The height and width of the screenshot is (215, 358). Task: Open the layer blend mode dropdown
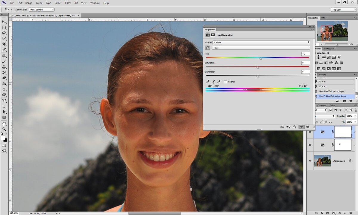pyautogui.click(x=325, y=116)
